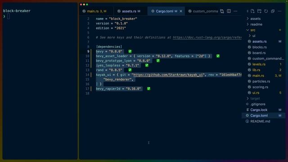This screenshot has height=162, width=288.
Task: Open .gitignore in the explorer
Action: pyautogui.click(x=258, y=104)
